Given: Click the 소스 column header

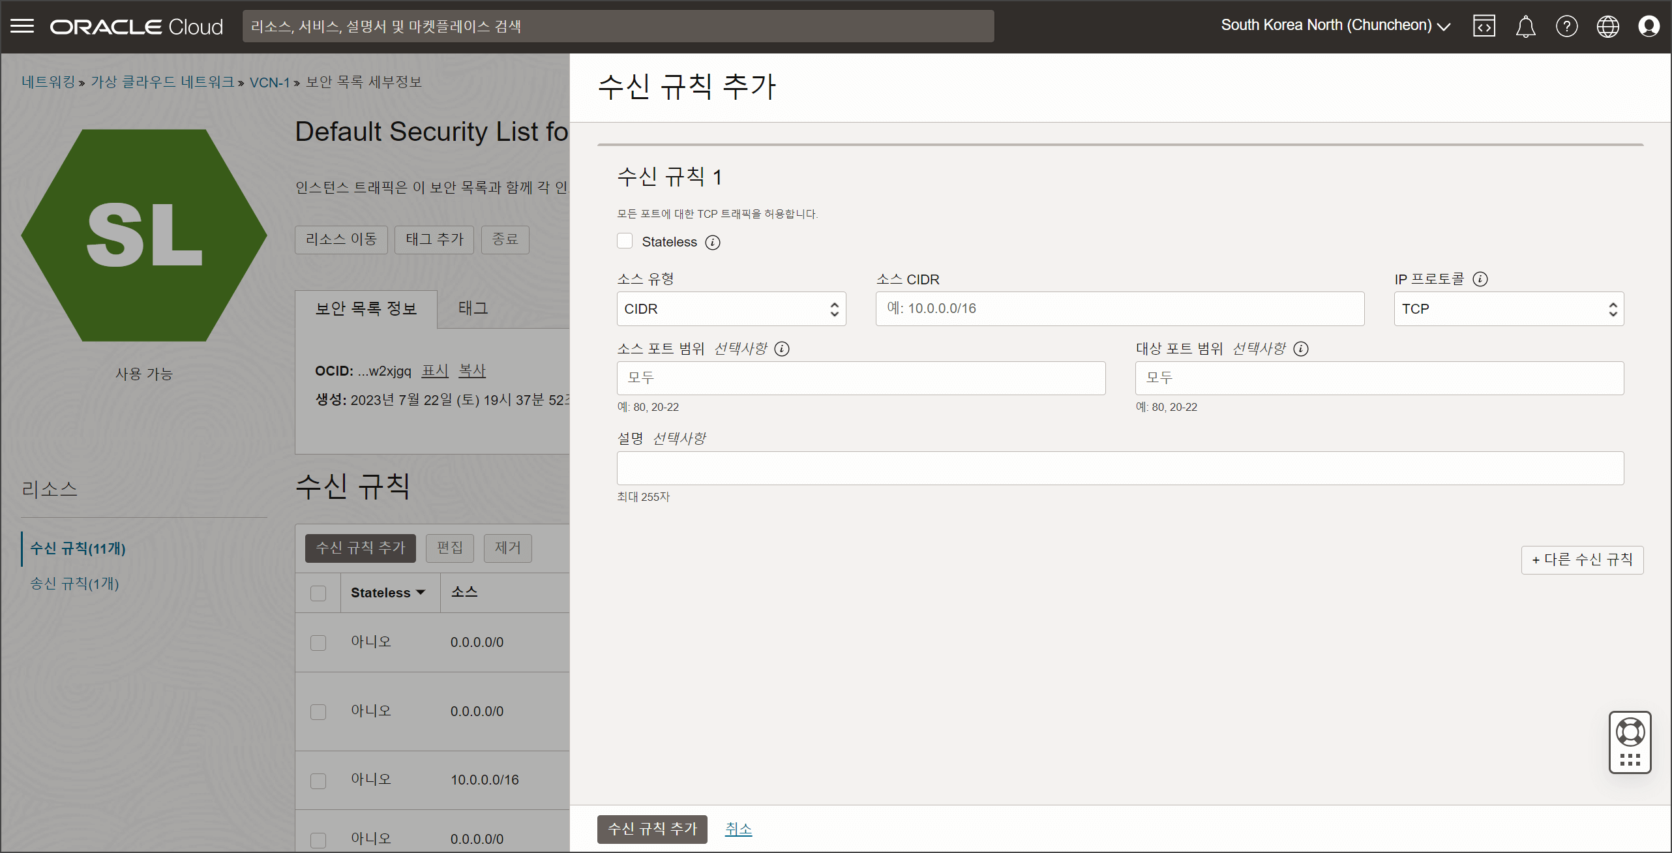Looking at the screenshot, I should [x=464, y=592].
